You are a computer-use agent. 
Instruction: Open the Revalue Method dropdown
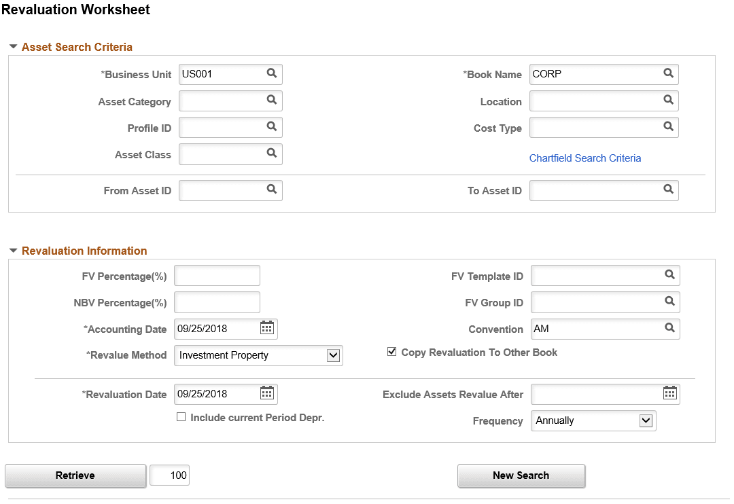click(x=333, y=355)
